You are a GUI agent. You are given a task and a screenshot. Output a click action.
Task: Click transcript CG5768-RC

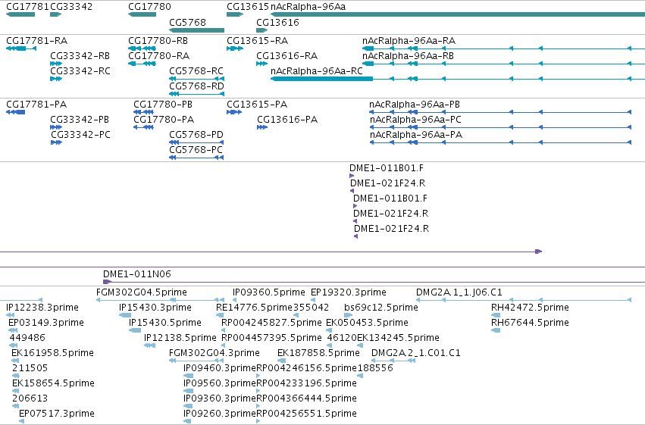point(196,71)
